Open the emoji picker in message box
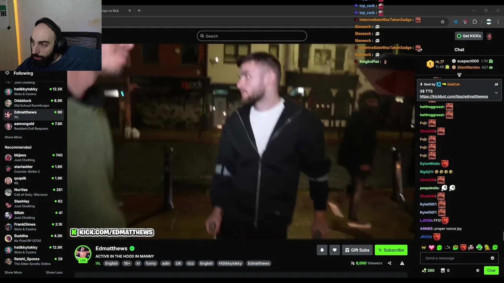This screenshot has width=504, height=283. pos(492,258)
